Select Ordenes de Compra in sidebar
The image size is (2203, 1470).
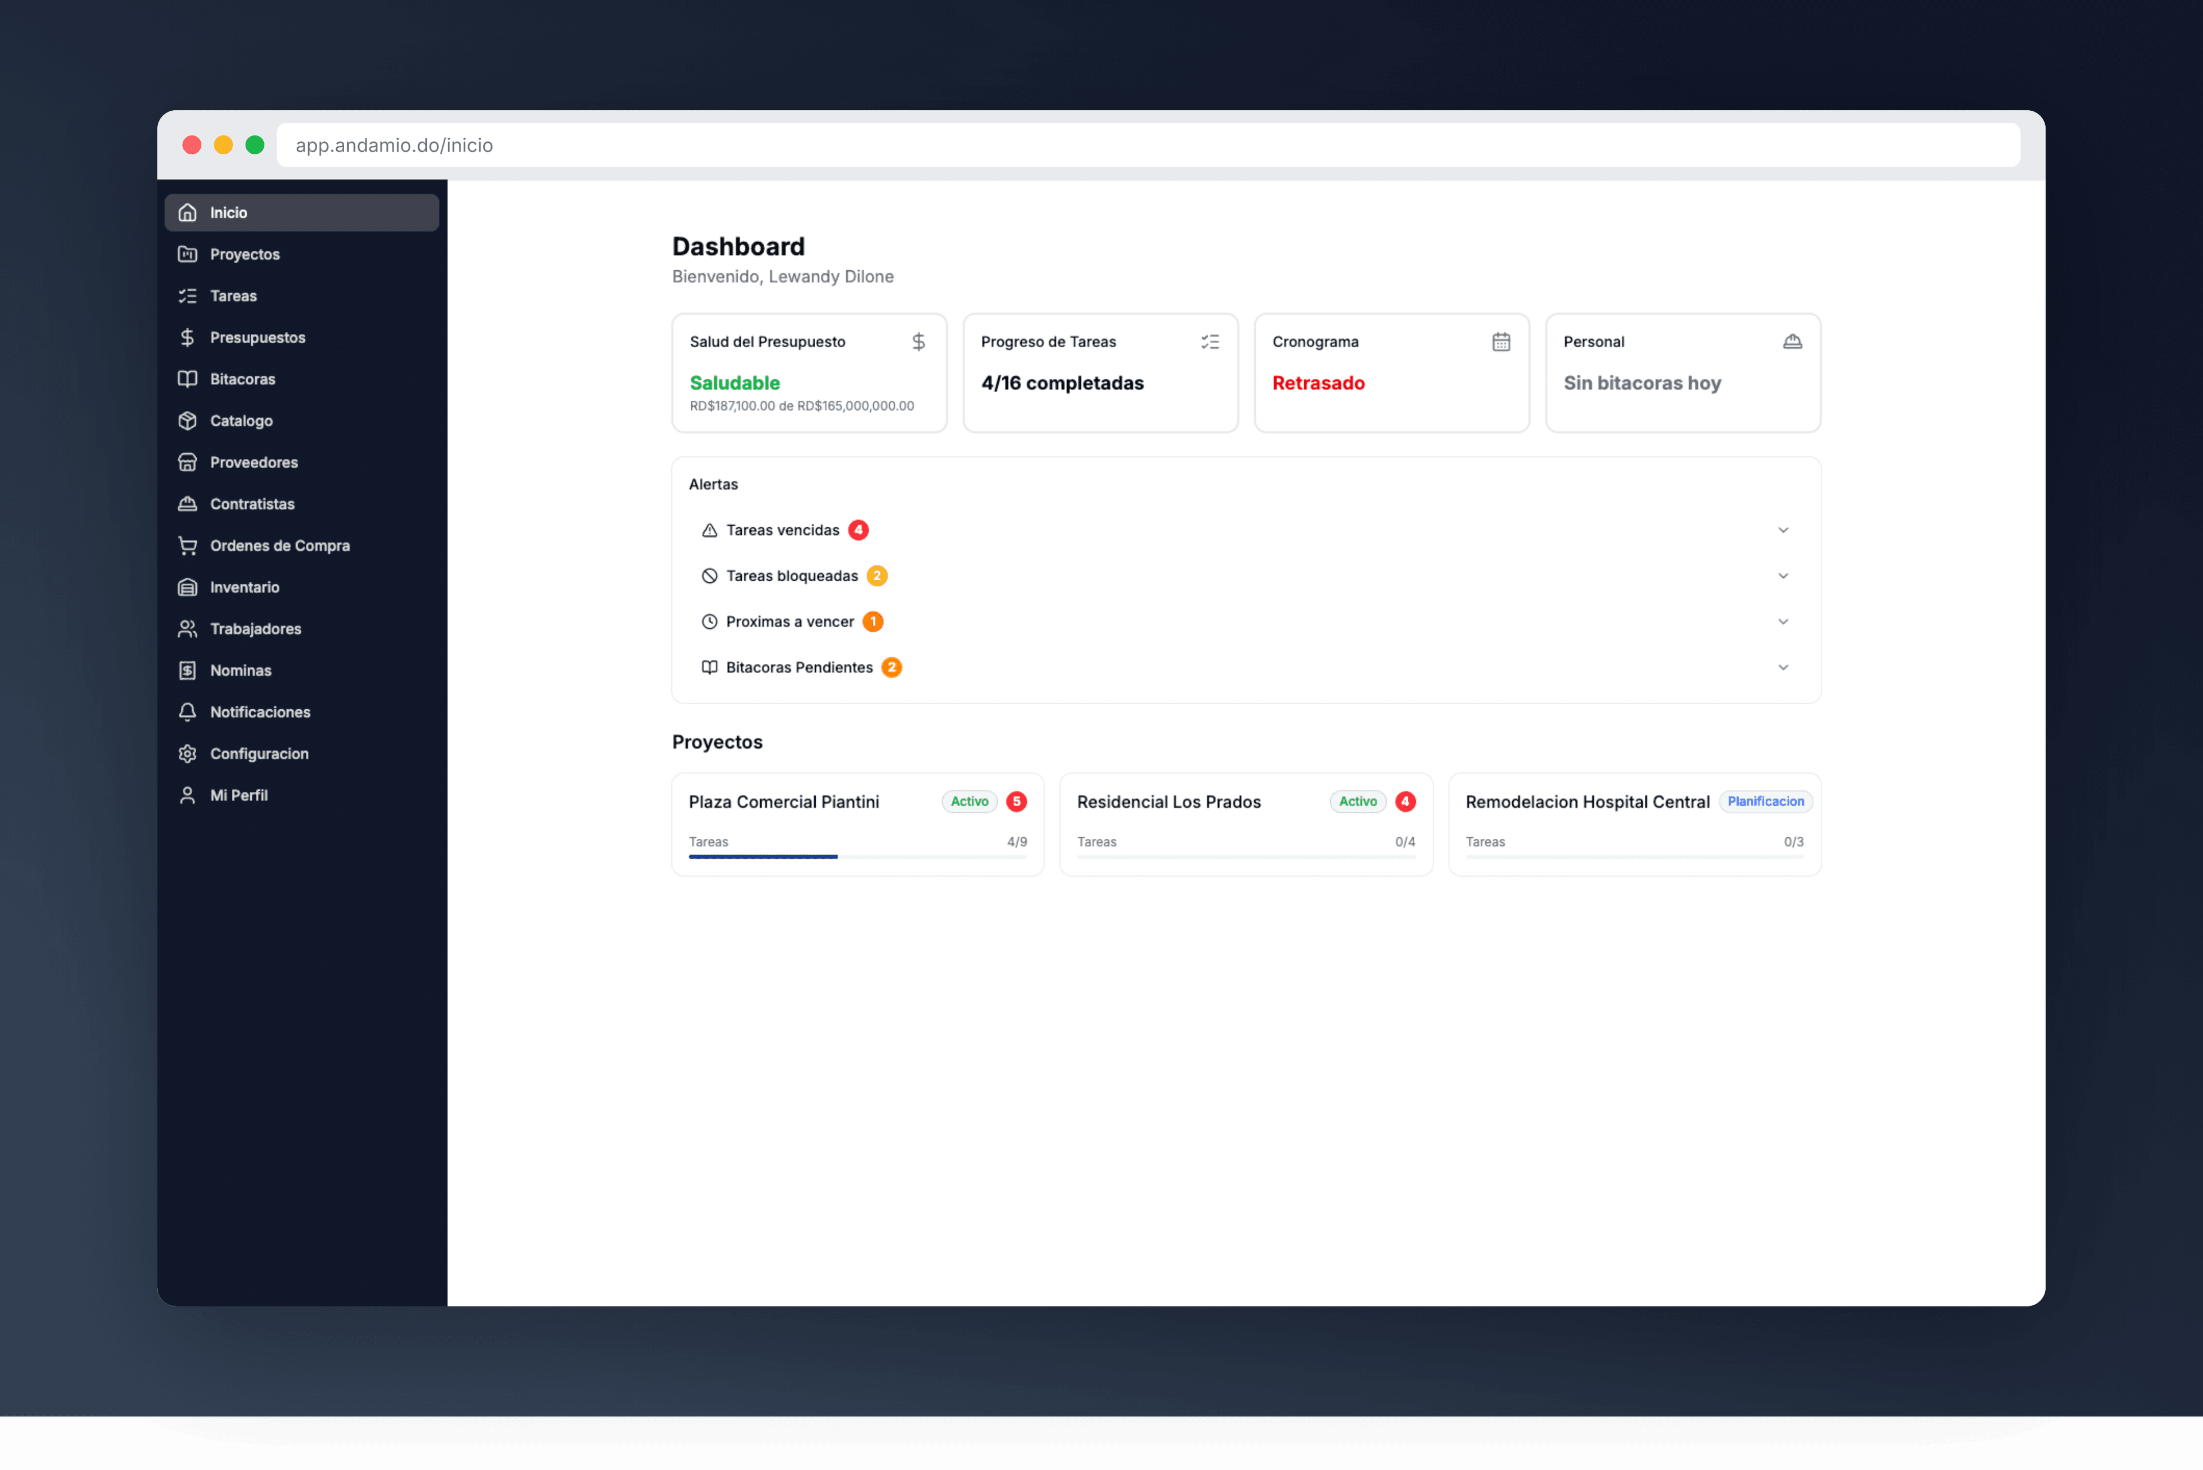point(302,546)
